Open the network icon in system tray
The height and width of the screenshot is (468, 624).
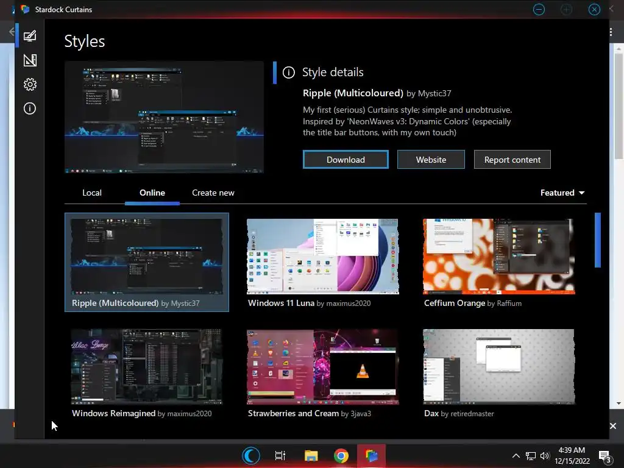(531, 456)
